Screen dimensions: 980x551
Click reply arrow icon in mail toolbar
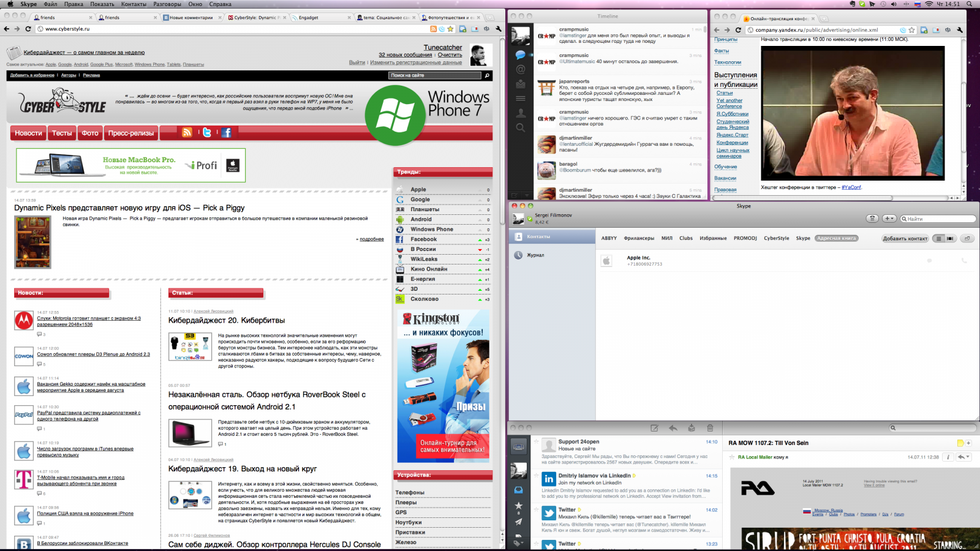pyautogui.click(x=673, y=428)
